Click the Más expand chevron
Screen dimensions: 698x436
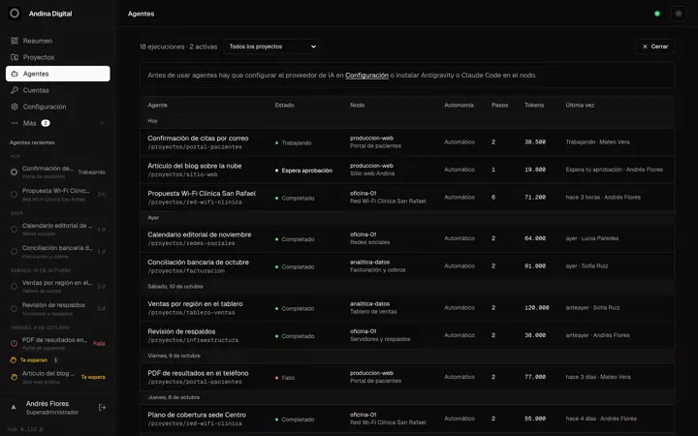(102, 123)
